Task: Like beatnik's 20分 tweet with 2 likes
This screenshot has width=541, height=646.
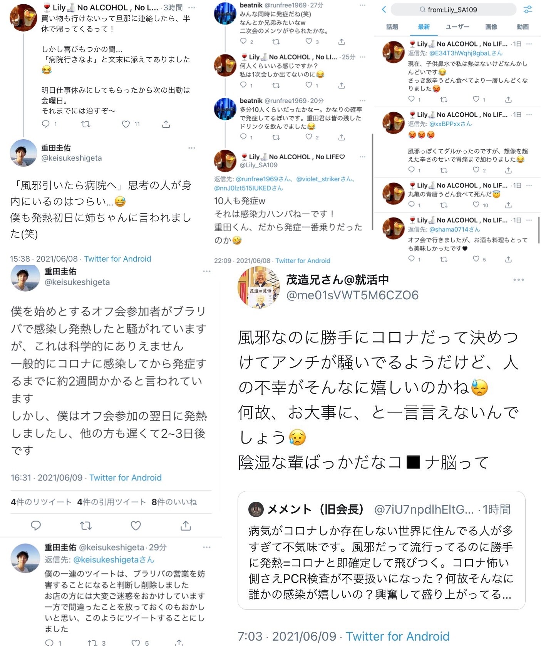Action: tap(309, 137)
